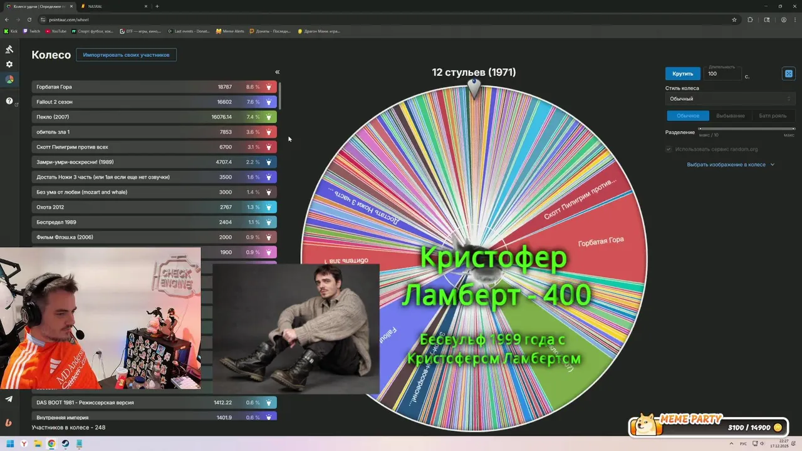This screenshot has width=802, height=451.
Task: Select Обычное wheel mode
Action: click(687, 116)
